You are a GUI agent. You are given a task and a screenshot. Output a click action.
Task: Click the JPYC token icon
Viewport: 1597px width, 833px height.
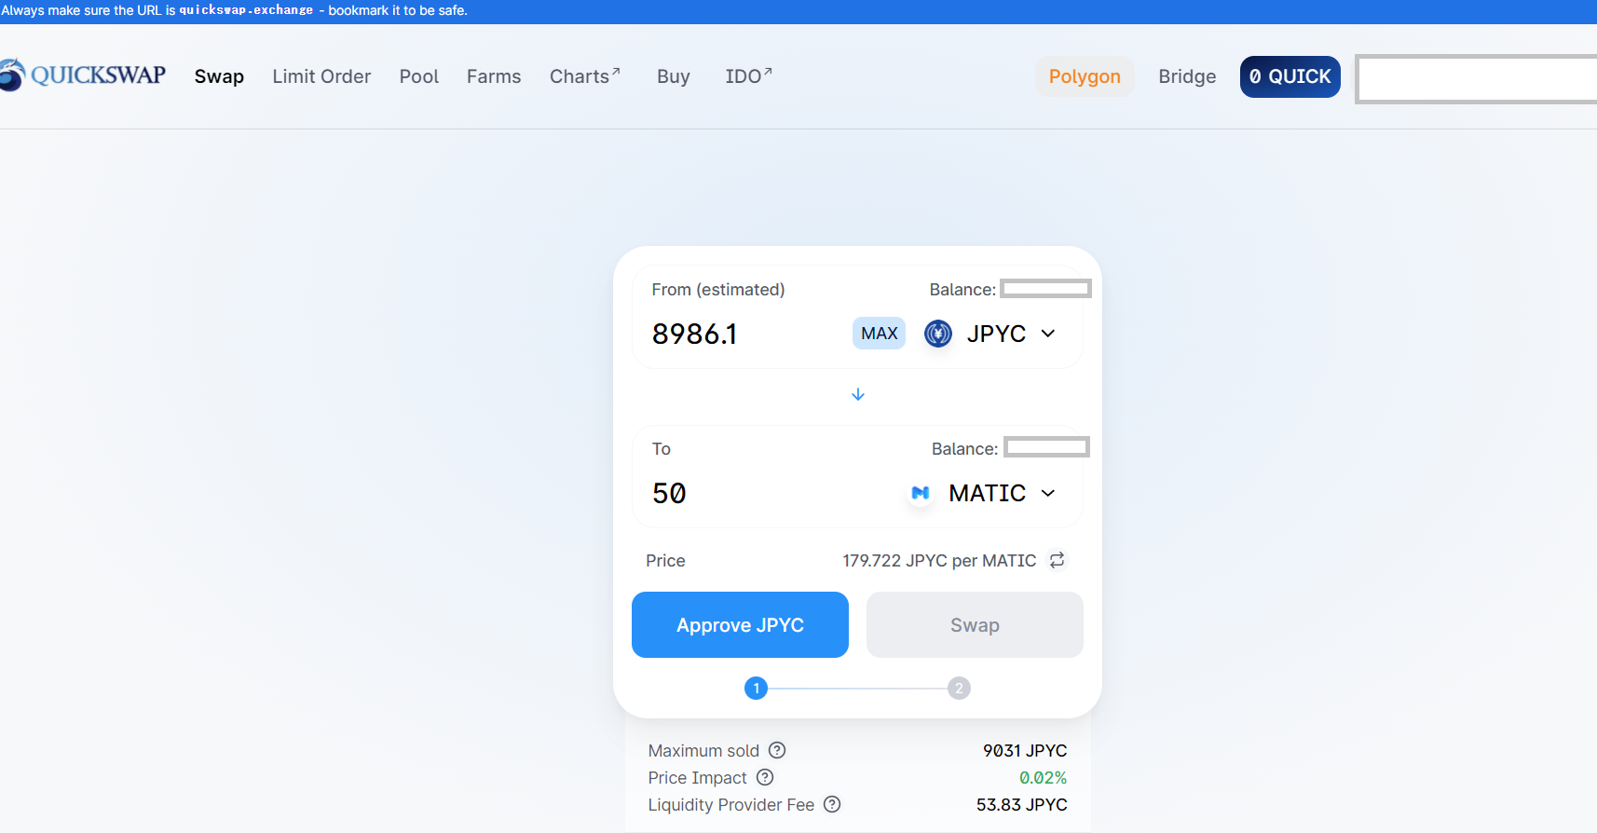click(938, 334)
